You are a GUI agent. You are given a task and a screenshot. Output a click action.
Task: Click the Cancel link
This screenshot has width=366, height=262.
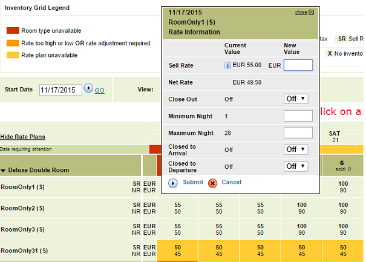231,182
